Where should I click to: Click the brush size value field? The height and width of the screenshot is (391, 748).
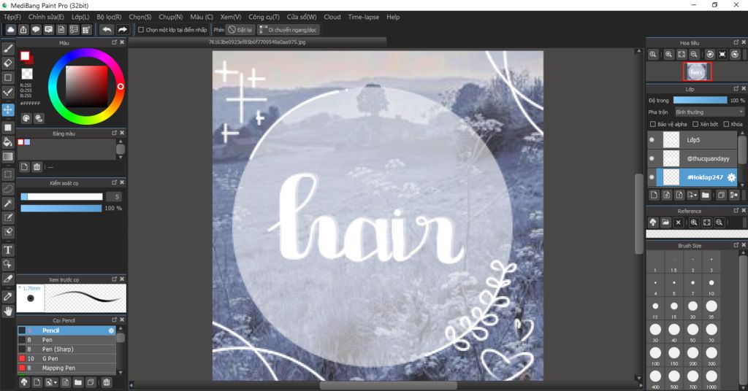coord(115,197)
